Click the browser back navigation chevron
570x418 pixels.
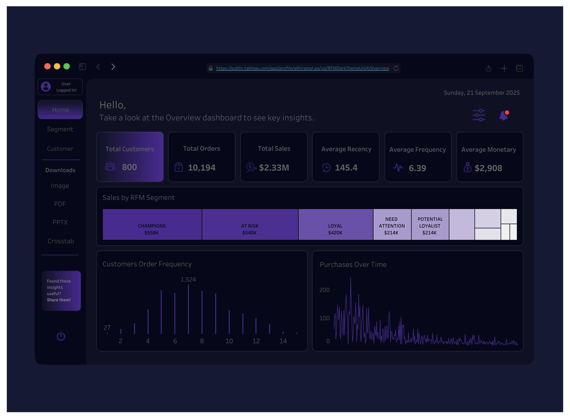[x=98, y=67]
